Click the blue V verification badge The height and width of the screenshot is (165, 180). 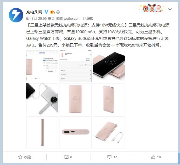46,12
